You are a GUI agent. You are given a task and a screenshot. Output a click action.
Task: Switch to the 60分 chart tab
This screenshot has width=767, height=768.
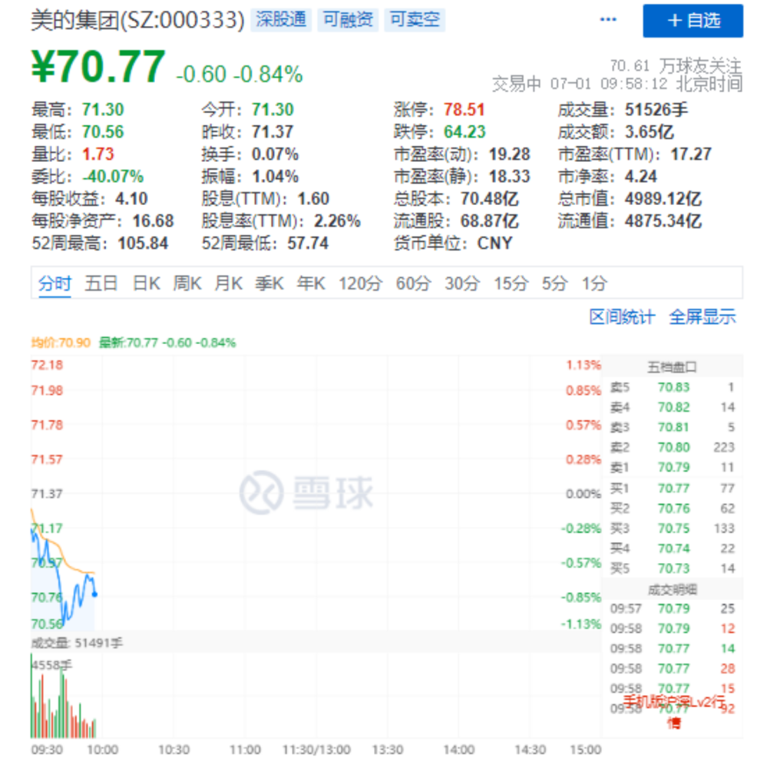coord(413,283)
